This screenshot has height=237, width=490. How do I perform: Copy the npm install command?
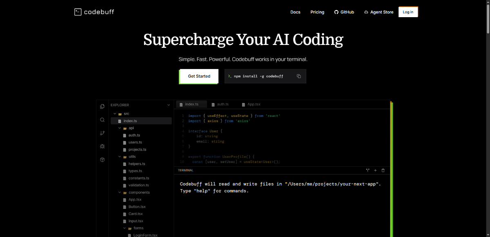[x=298, y=76]
